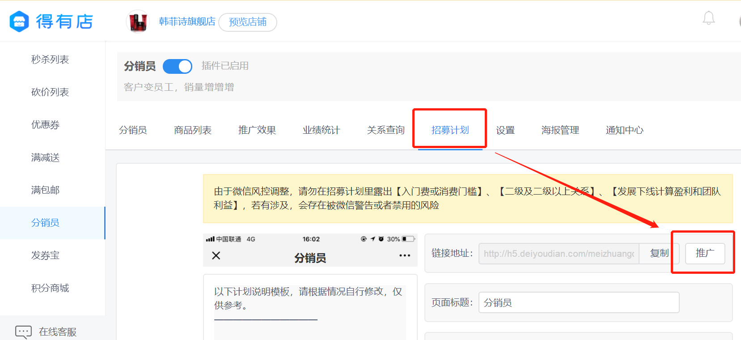Open the 海报管理 tab

560,130
